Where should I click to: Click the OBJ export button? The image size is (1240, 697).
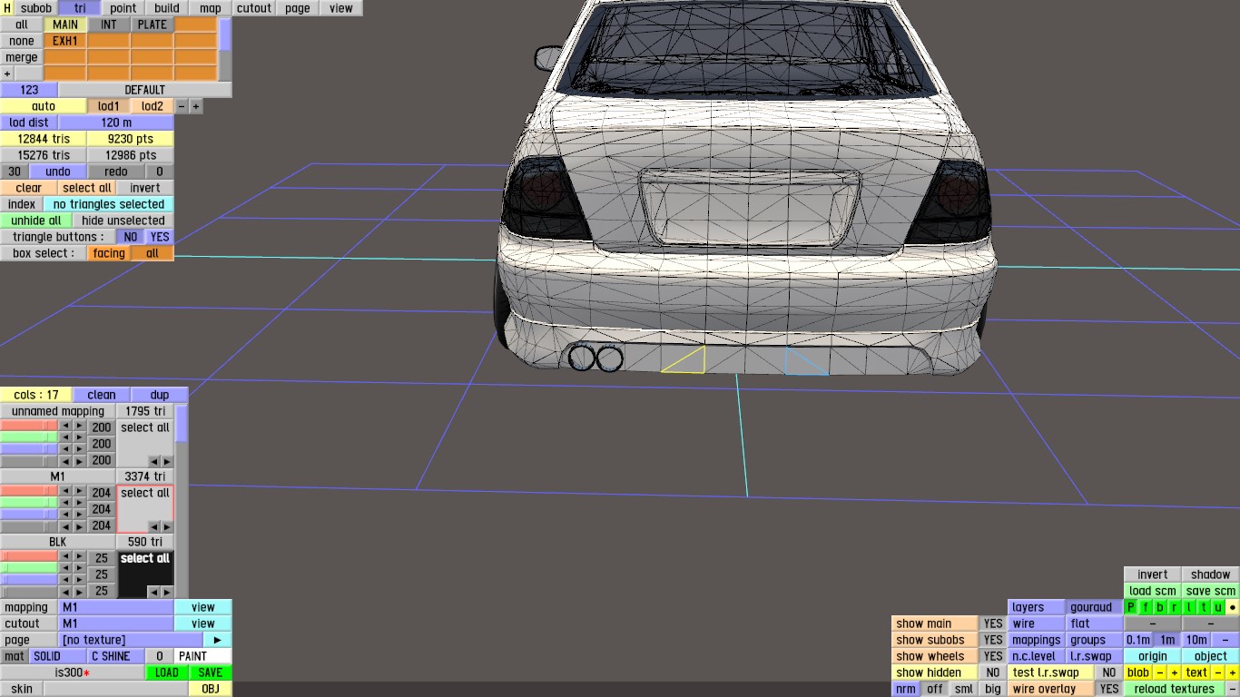[x=211, y=689]
